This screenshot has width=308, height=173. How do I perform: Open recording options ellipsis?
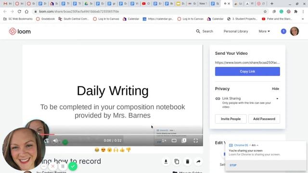(44, 166)
